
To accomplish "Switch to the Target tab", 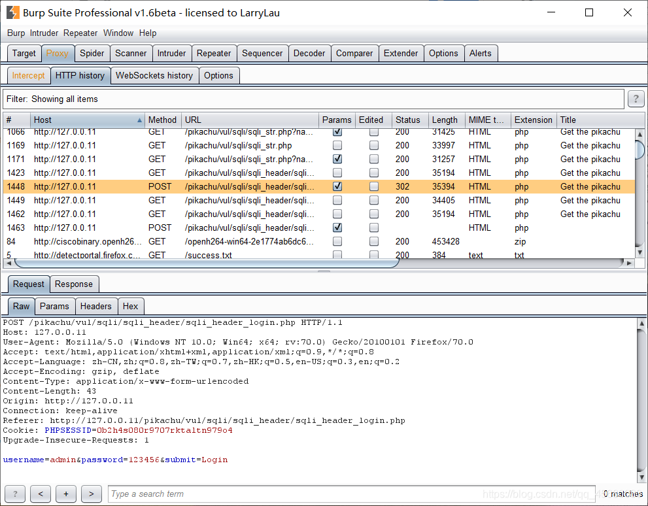I will click(24, 54).
